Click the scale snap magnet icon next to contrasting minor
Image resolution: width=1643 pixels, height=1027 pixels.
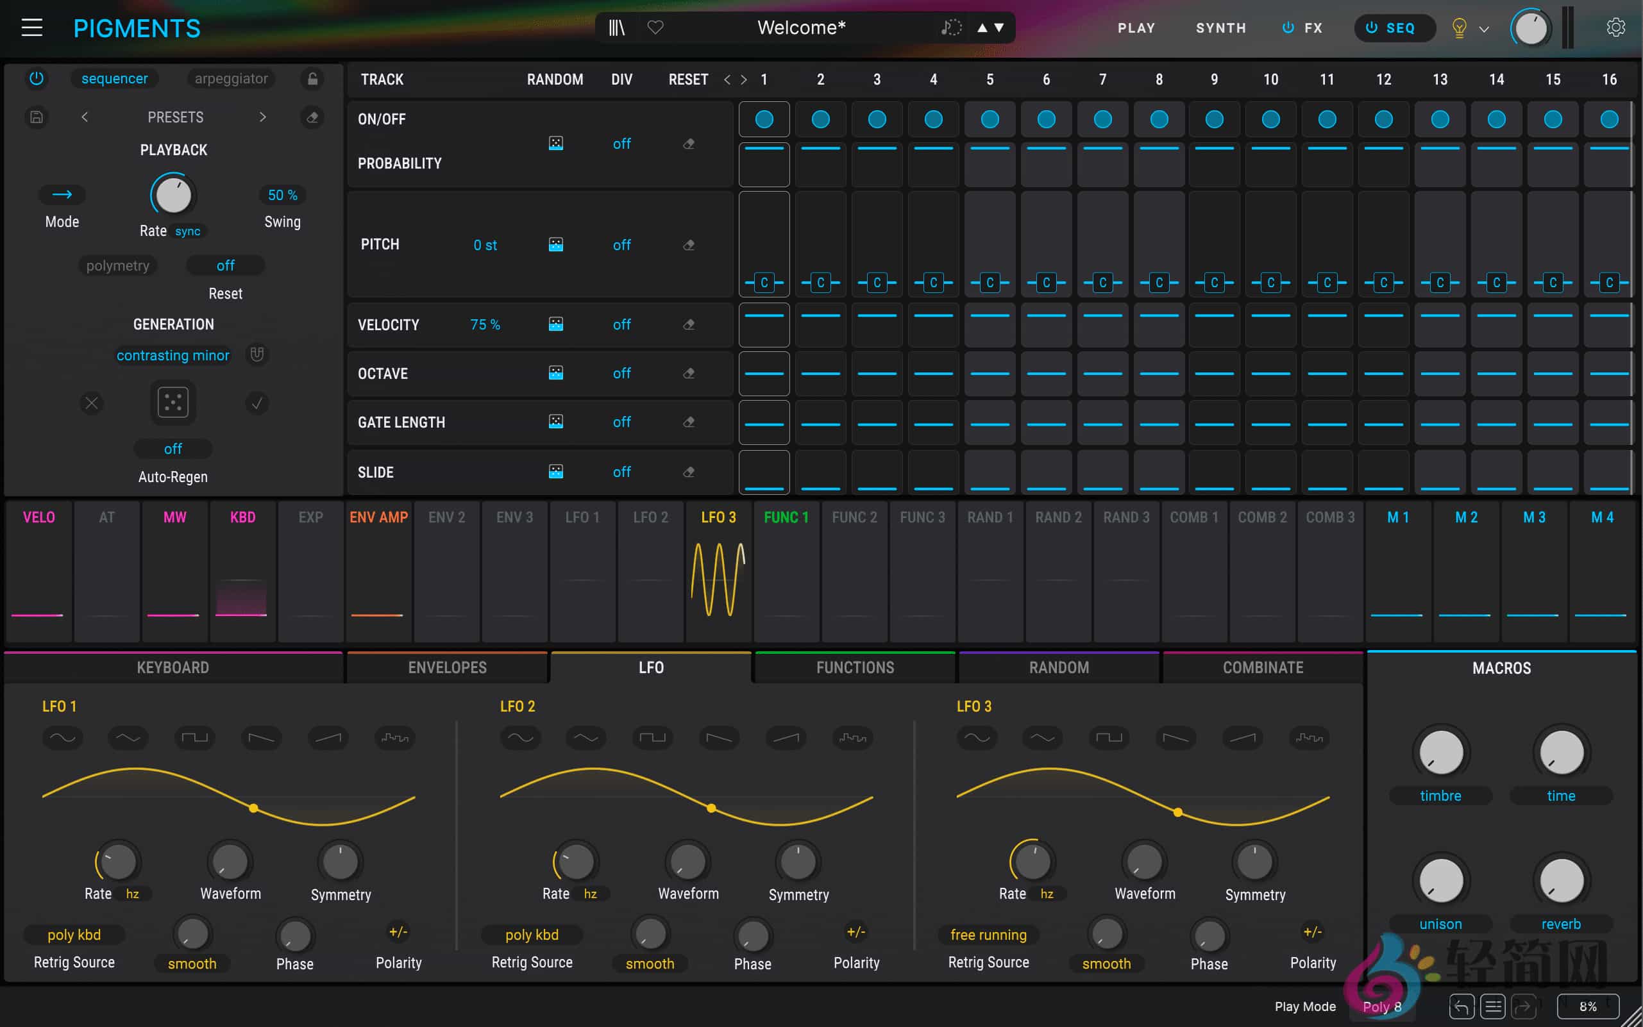click(257, 355)
